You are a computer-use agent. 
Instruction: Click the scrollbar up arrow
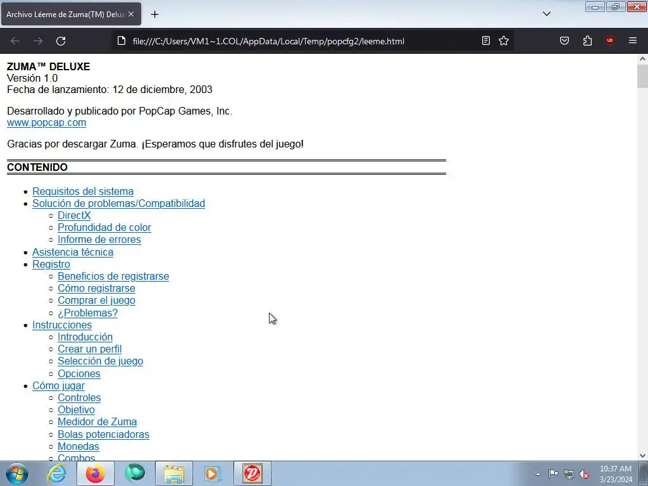642,59
